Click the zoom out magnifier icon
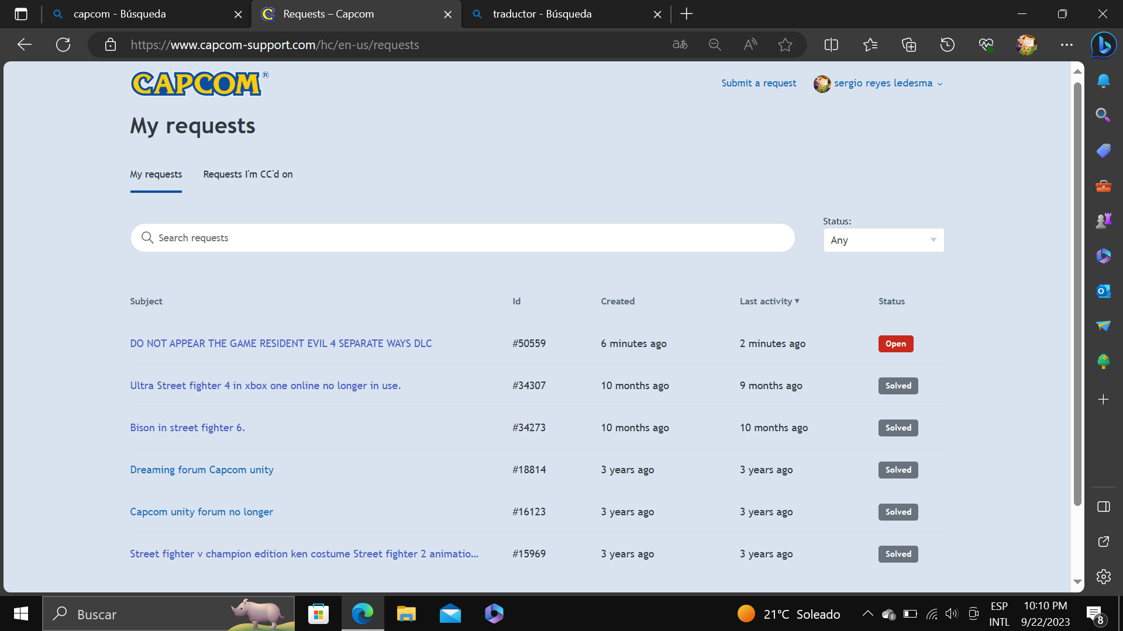This screenshot has height=631, width=1123. [715, 45]
